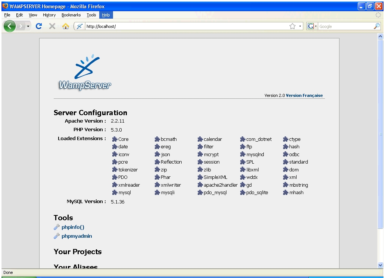Click the puzzle icon next to mhash

point(285,193)
